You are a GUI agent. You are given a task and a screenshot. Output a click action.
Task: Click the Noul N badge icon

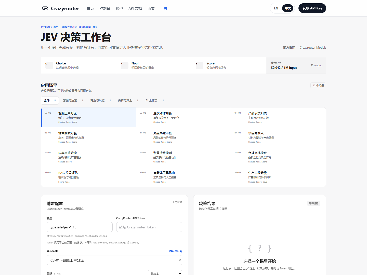(x=124, y=65)
